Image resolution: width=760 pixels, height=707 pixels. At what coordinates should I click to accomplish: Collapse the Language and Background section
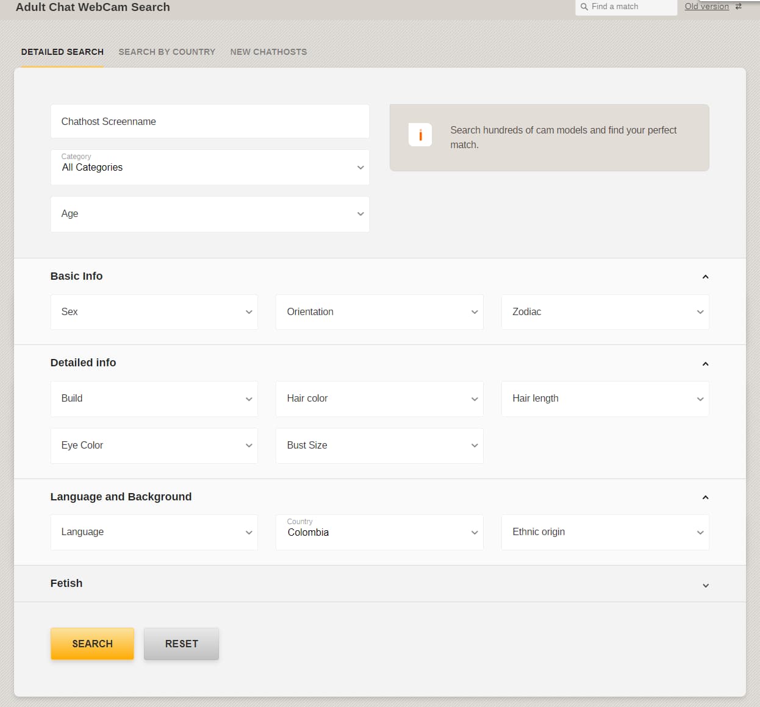coord(705,497)
